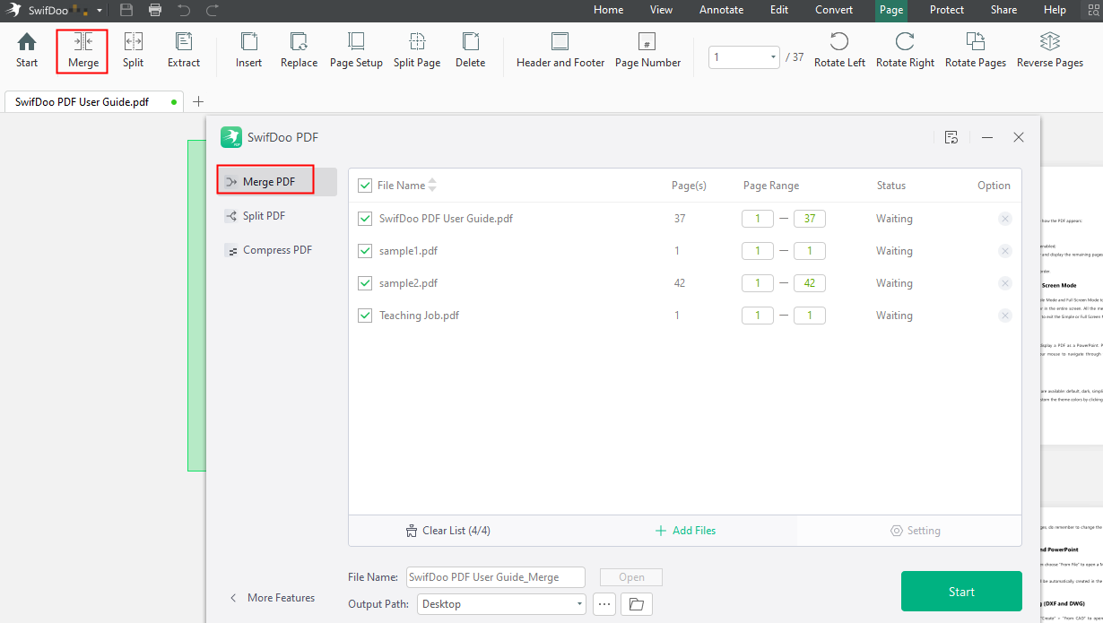Click the end page field for sample2.pdf
This screenshot has height=623, width=1103.
coord(809,283)
